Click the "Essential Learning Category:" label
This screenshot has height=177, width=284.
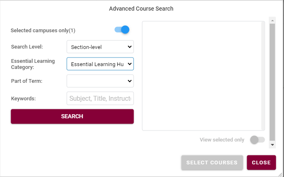click(33, 64)
